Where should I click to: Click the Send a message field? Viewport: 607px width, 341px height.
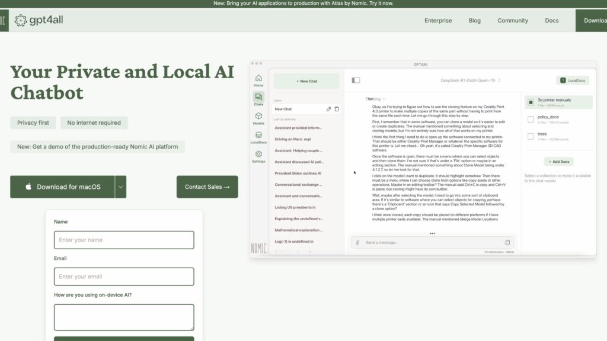coord(432,242)
